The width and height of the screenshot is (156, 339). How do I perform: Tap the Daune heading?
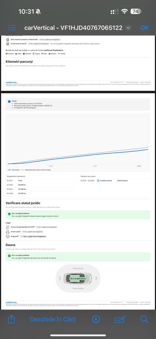click(11, 245)
